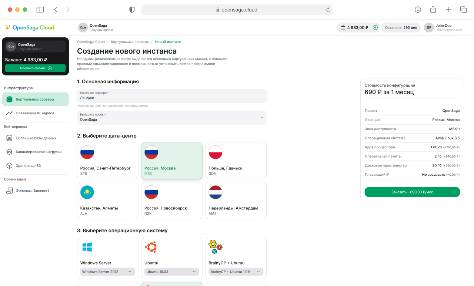This screenshot has height=286, width=474.
Task: Click the S3 storage cube icon
Action: tap(9, 166)
